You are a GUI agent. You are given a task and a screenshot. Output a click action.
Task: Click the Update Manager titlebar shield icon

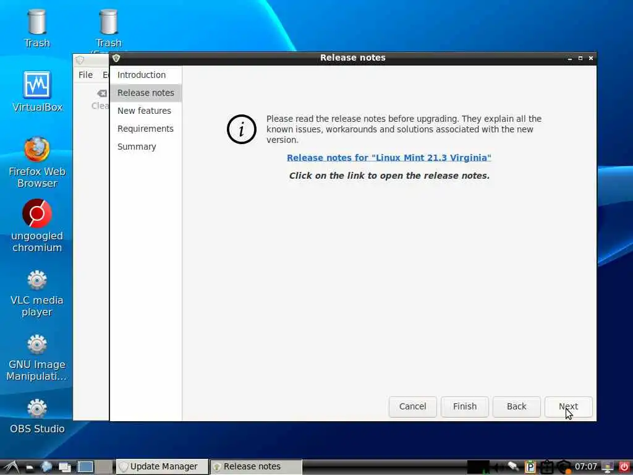pos(80,60)
